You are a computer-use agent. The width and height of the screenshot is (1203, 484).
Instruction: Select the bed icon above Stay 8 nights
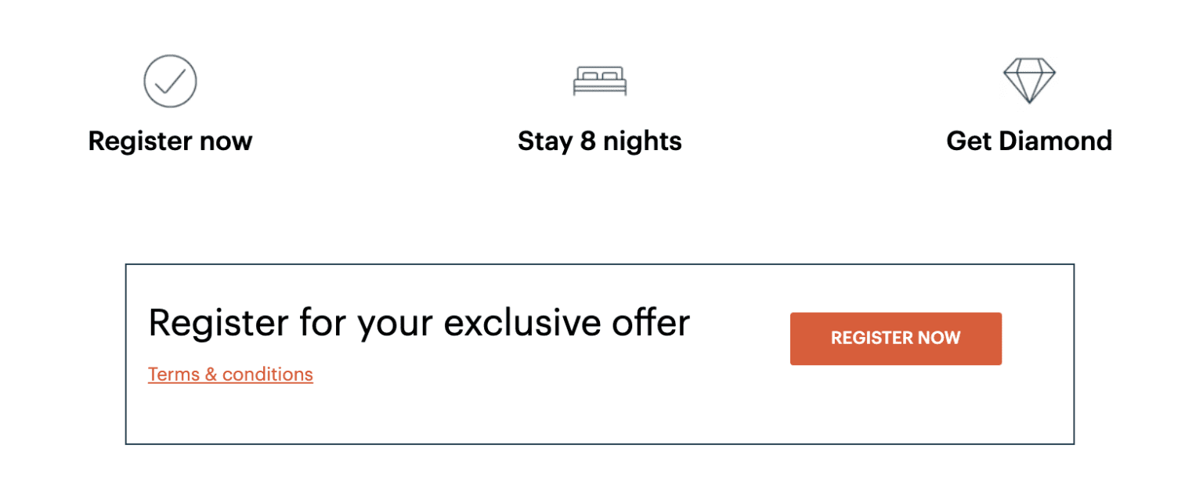coord(599,81)
